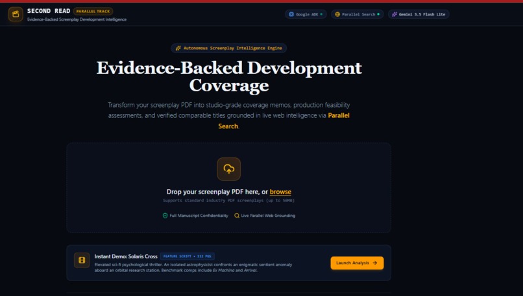
Task: Click the Second Read clapperboard logo icon
Action: (x=16, y=14)
